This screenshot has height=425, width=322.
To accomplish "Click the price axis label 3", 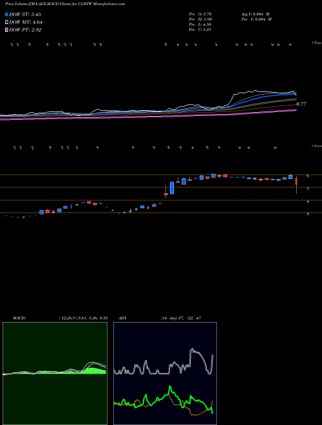I will (308, 214).
